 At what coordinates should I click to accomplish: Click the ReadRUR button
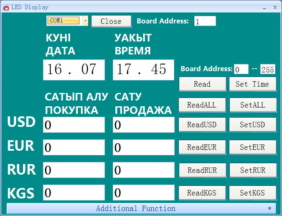pos(202,170)
